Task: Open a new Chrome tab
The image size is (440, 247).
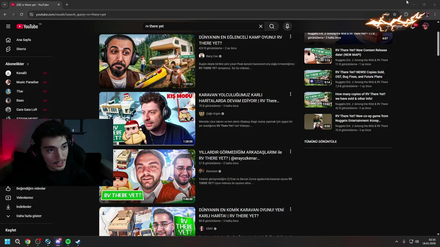Action: click(67, 5)
